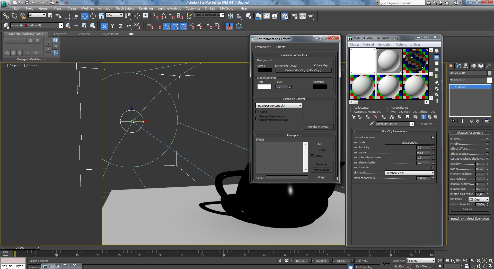Select the Select and Move tool
This screenshot has height=269, width=494.
click(85, 16)
